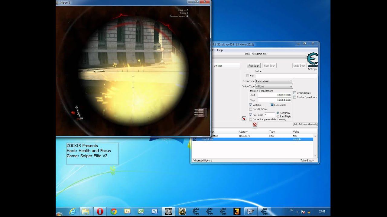
Task: Click the taskbar clock showing 23:42
Action: [x=322, y=212]
